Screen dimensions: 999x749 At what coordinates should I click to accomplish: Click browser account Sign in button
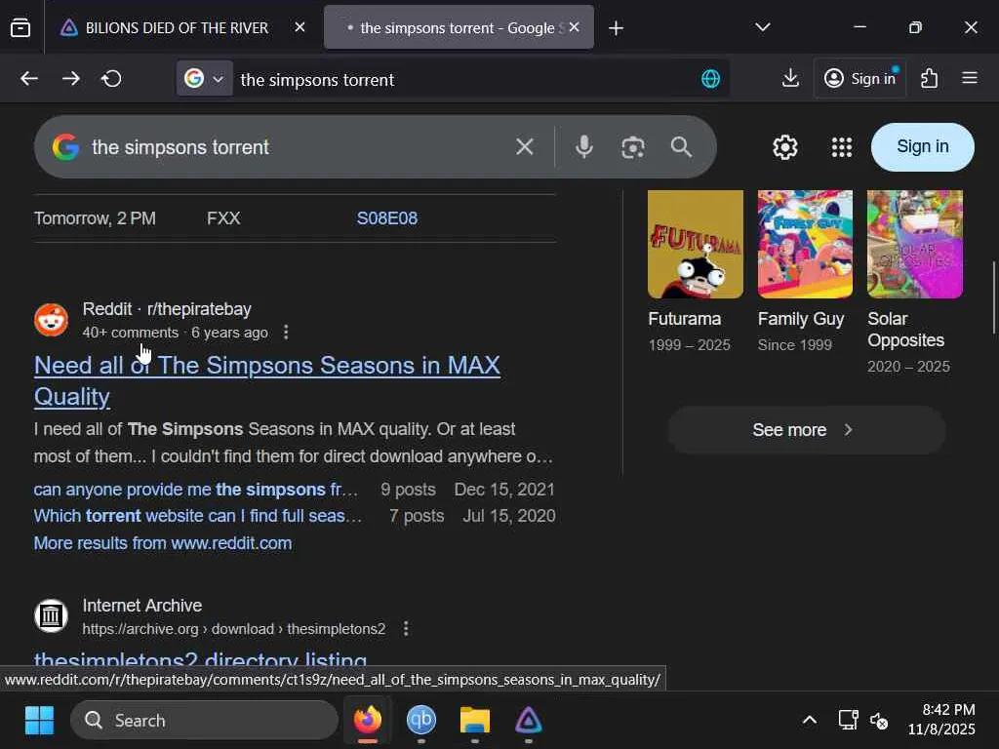tap(860, 78)
